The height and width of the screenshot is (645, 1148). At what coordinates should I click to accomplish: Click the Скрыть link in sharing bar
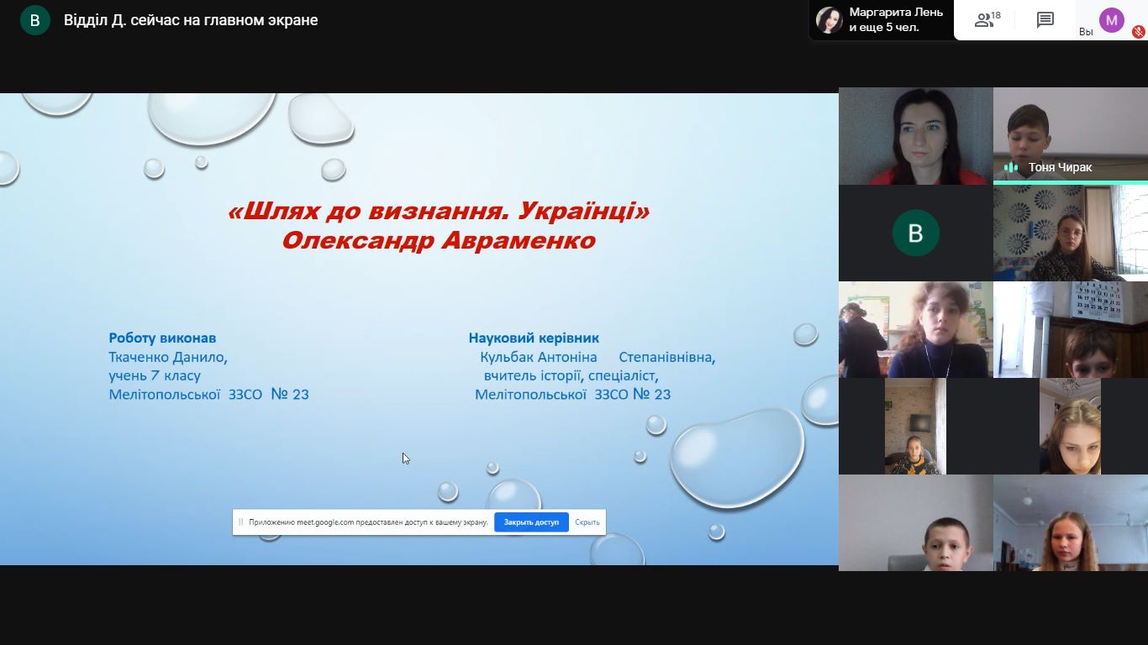(x=587, y=522)
